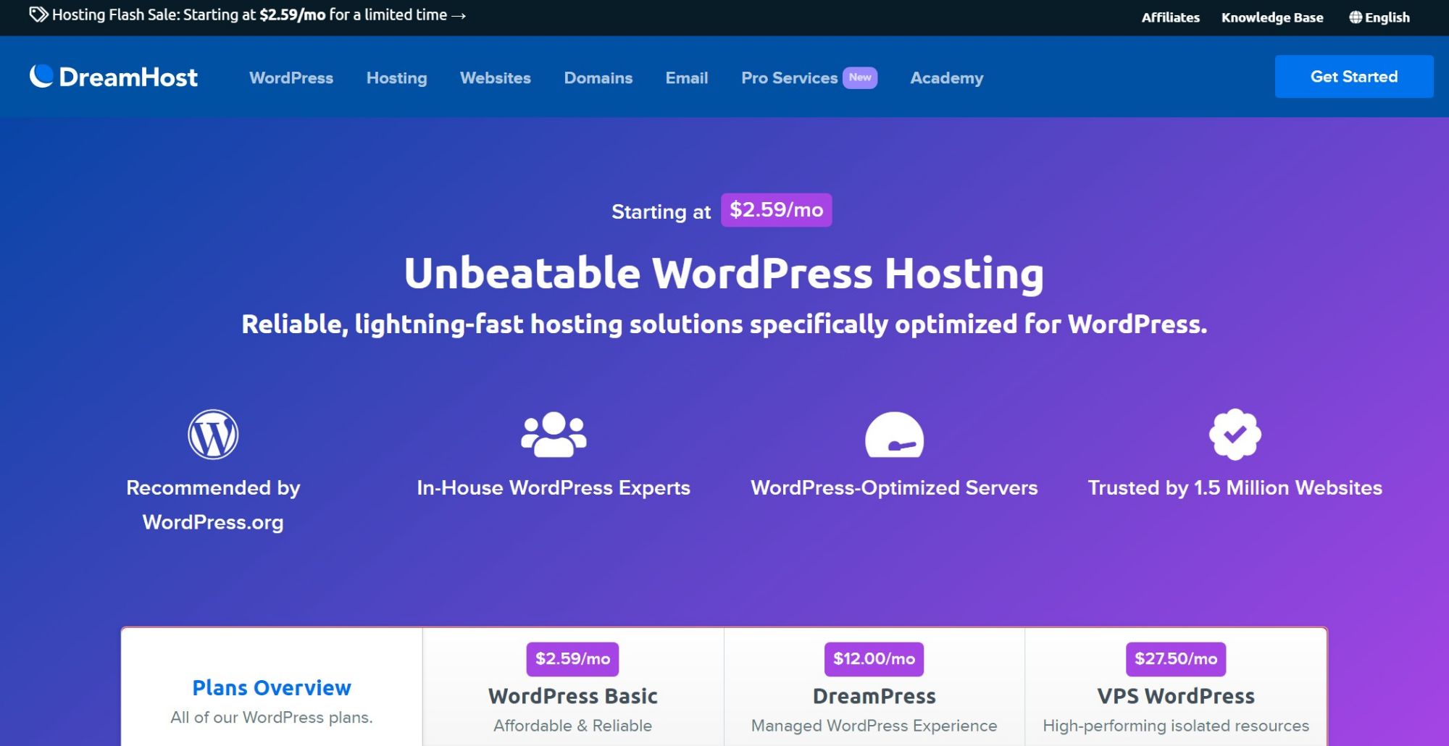Click the WordPress logo icon
This screenshot has width=1449, height=746.
[213, 435]
